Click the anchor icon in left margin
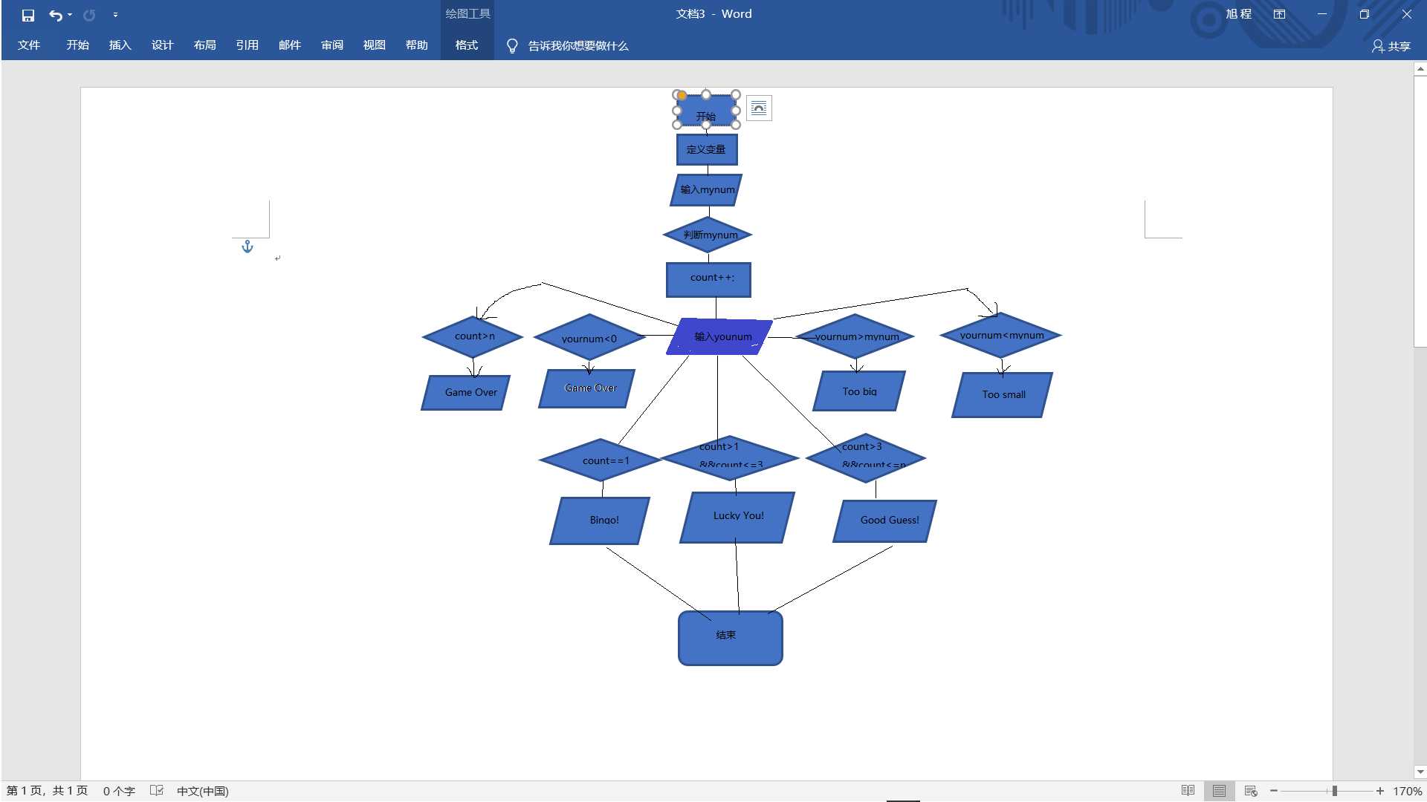 pyautogui.click(x=247, y=247)
